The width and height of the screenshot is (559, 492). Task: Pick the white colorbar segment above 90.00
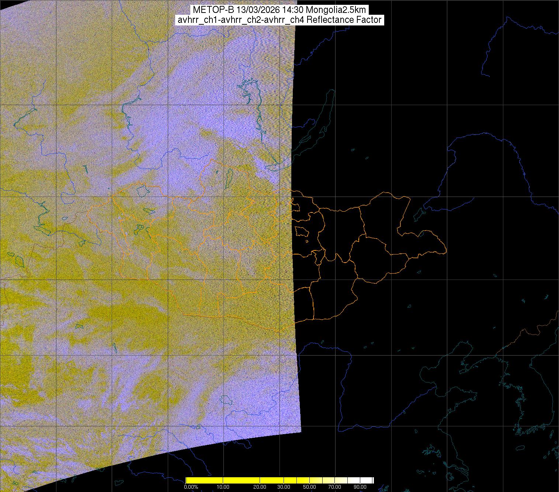pyautogui.click(x=365, y=480)
